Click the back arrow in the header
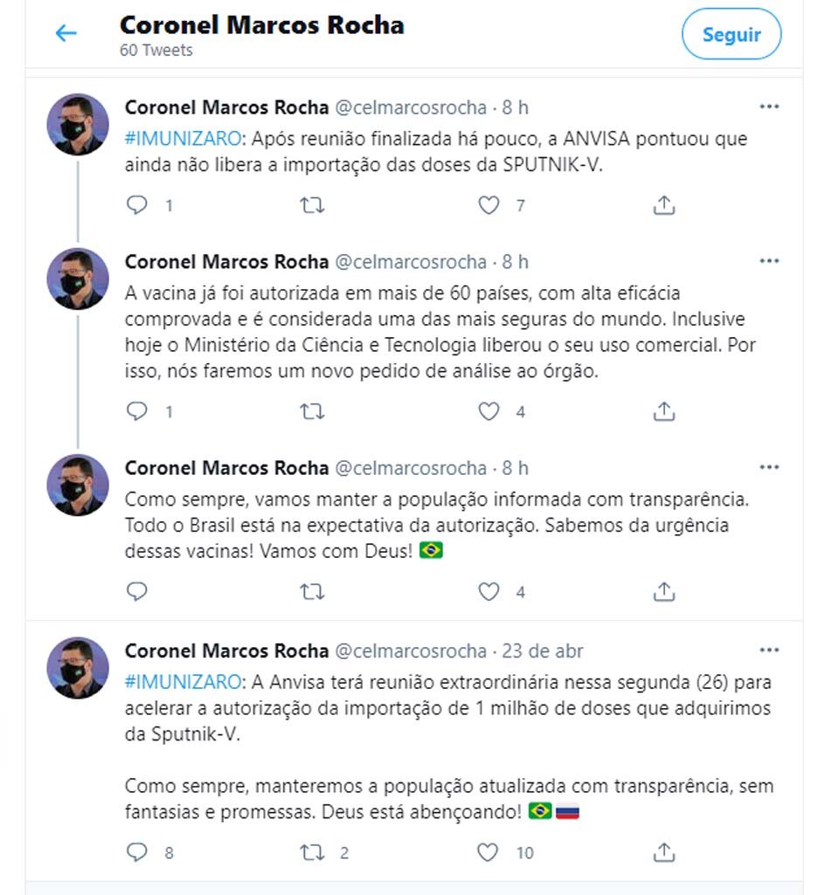The width and height of the screenshot is (839, 895). click(x=66, y=34)
